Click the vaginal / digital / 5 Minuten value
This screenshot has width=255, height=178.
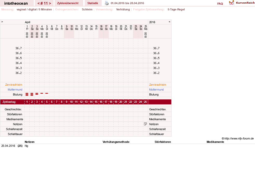click(x=34, y=9)
